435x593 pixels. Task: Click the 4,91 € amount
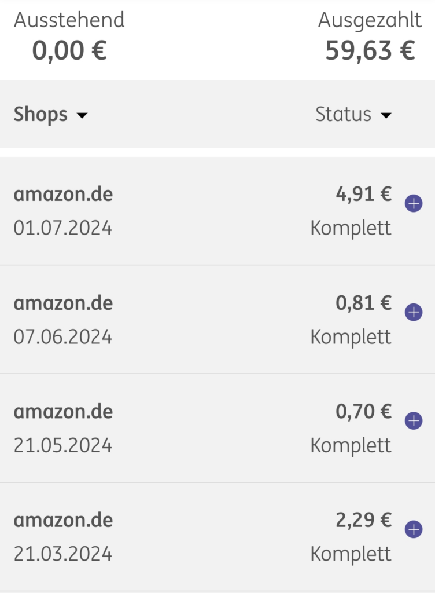click(364, 194)
